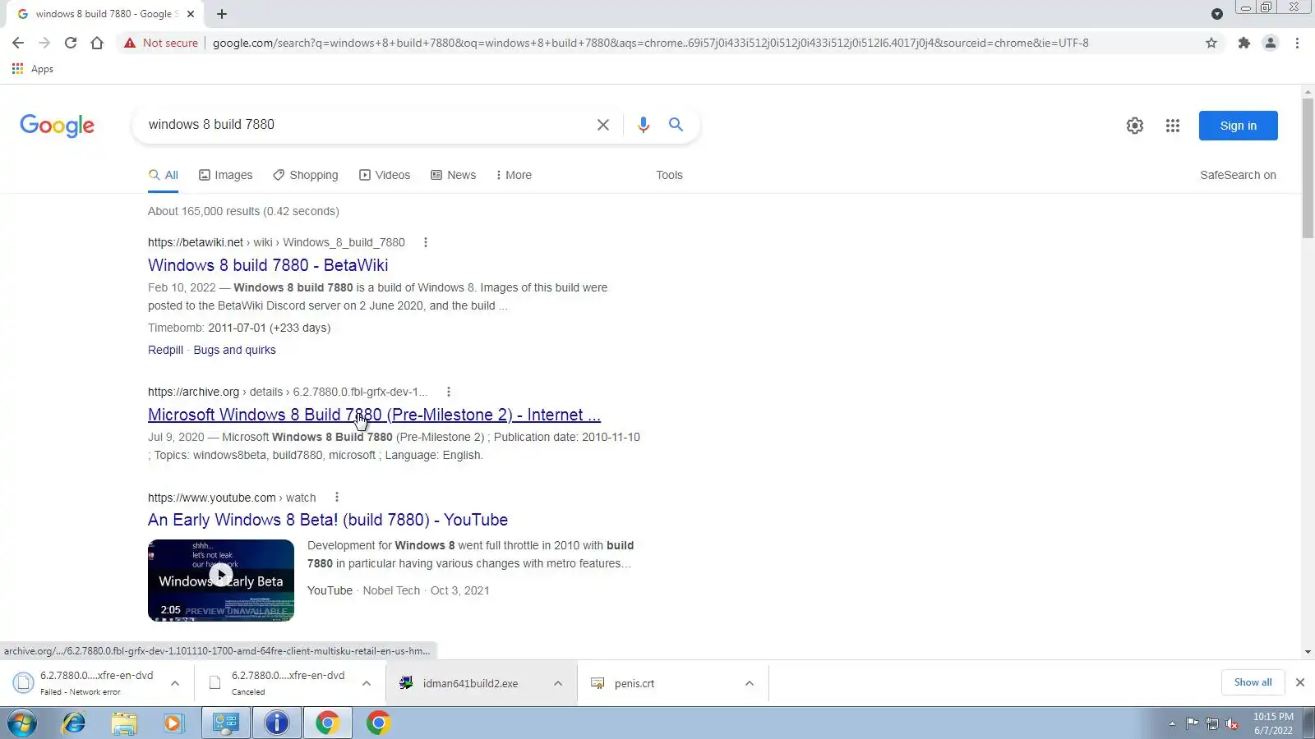Dismiss the downloads bar
Image resolution: width=1315 pixels, height=739 pixels.
pos(1300,682)
